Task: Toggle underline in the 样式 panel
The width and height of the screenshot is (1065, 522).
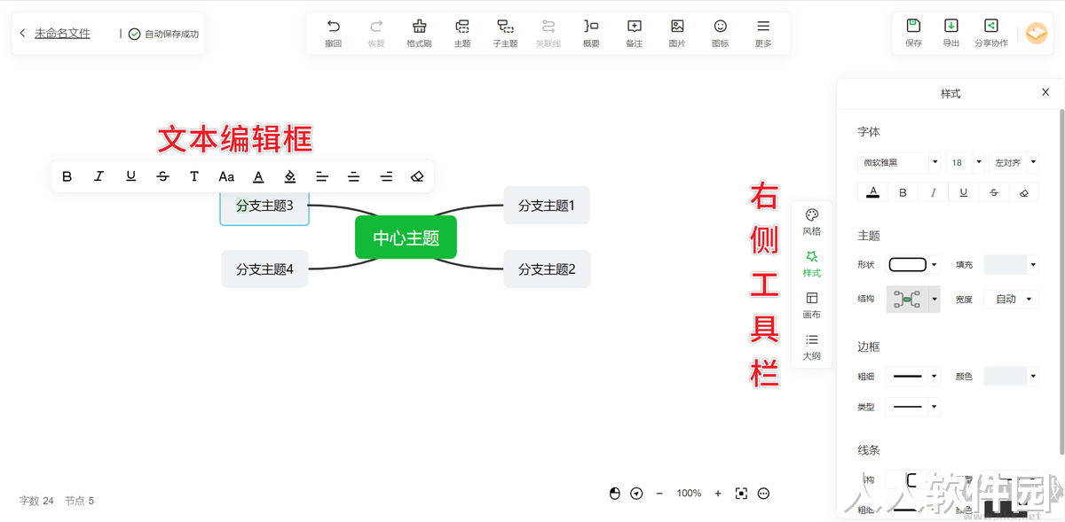Action: 964,192
